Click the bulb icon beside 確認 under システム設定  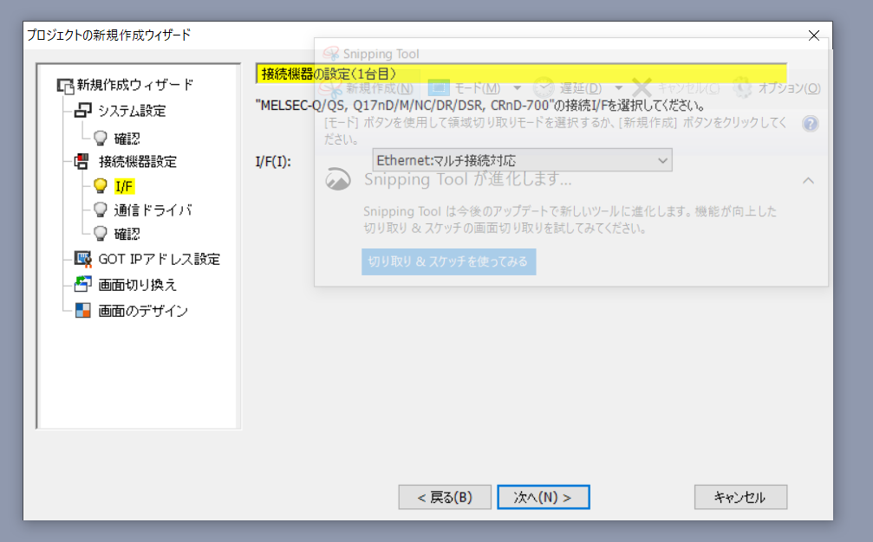pyautogui.click(x=101, y=138)
